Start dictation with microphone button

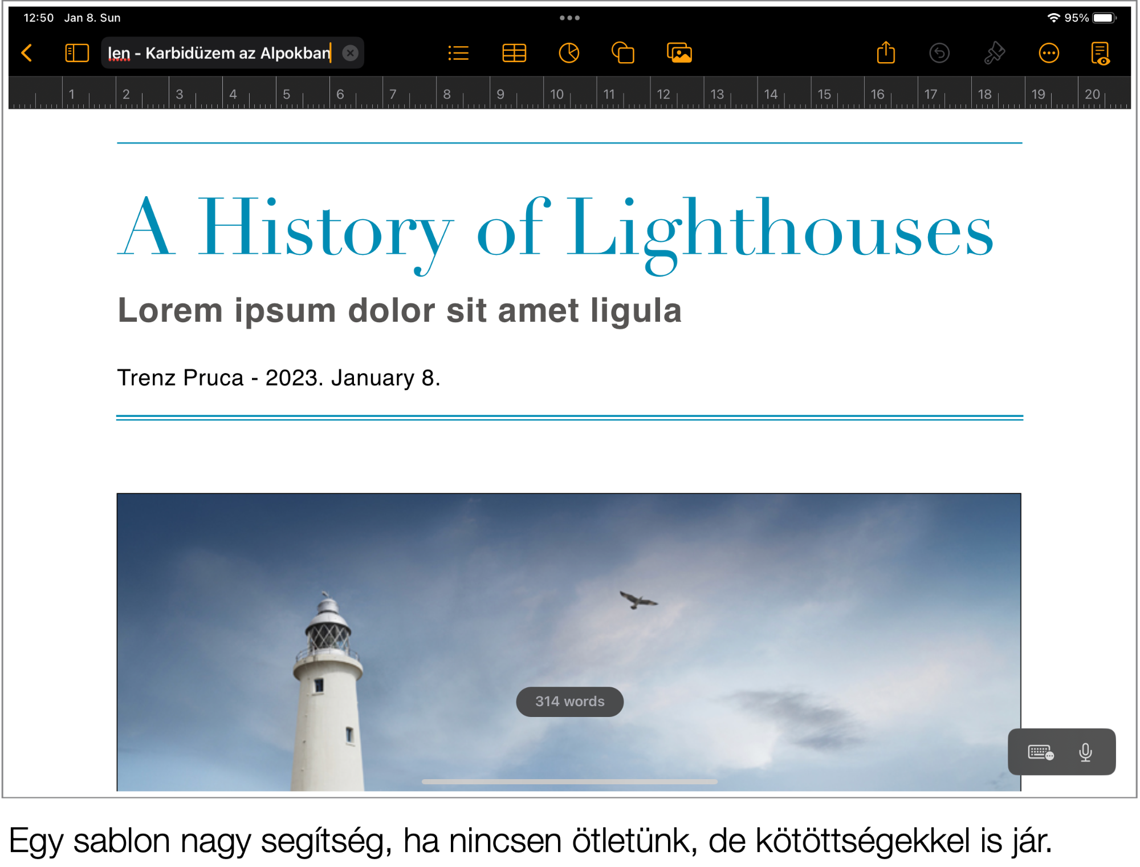click(x=1085, y=752)
